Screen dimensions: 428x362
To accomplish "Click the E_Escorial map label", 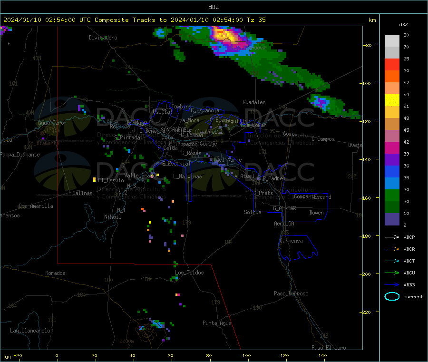I will coord(176,164).
